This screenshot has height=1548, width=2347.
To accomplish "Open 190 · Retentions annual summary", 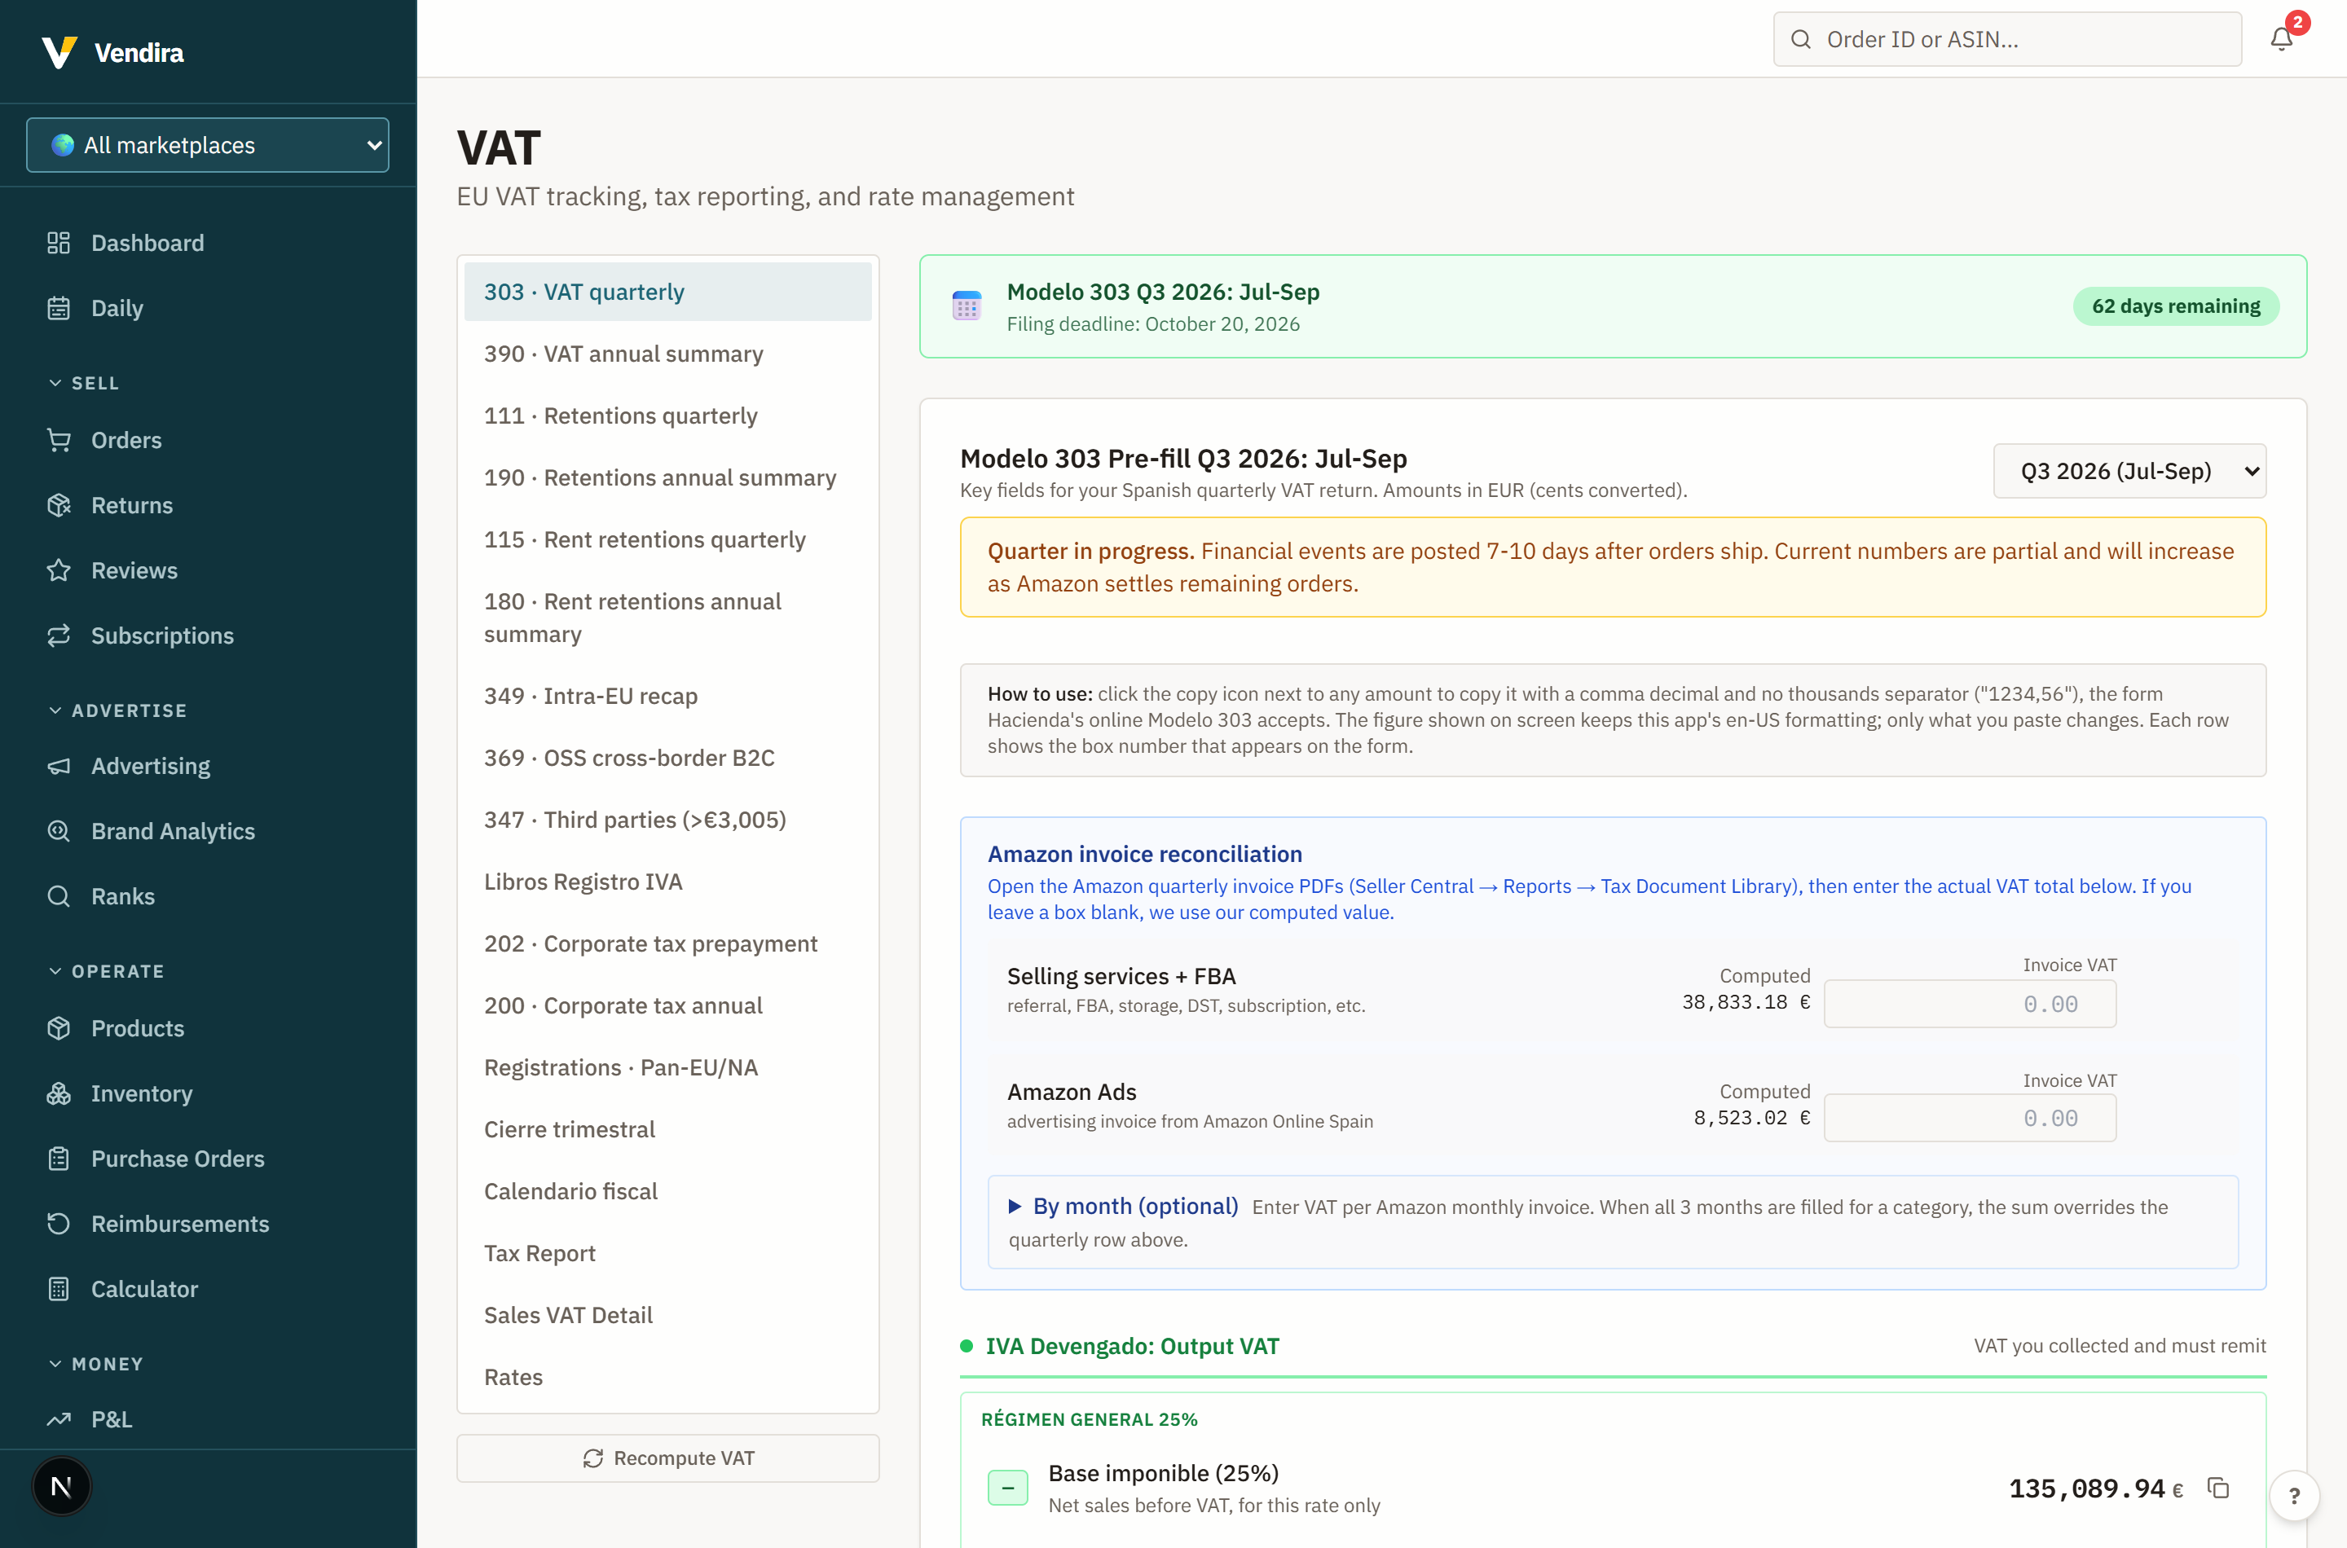I will [x=668, y=477].
